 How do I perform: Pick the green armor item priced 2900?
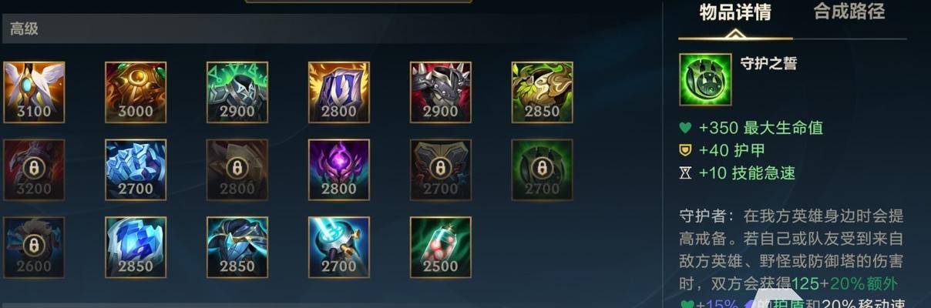[237, 92]
